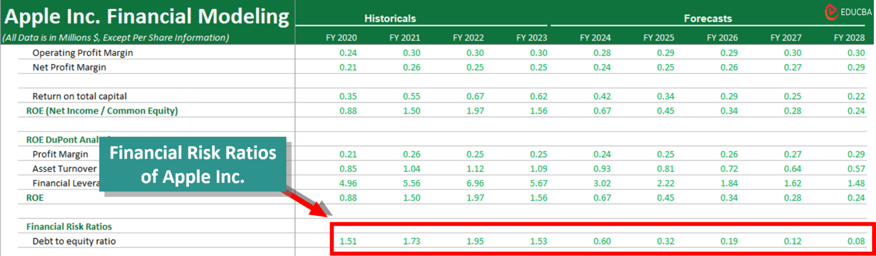Click the FY 2023 column header
The image size is (876, 256).
tap(532, 38)
